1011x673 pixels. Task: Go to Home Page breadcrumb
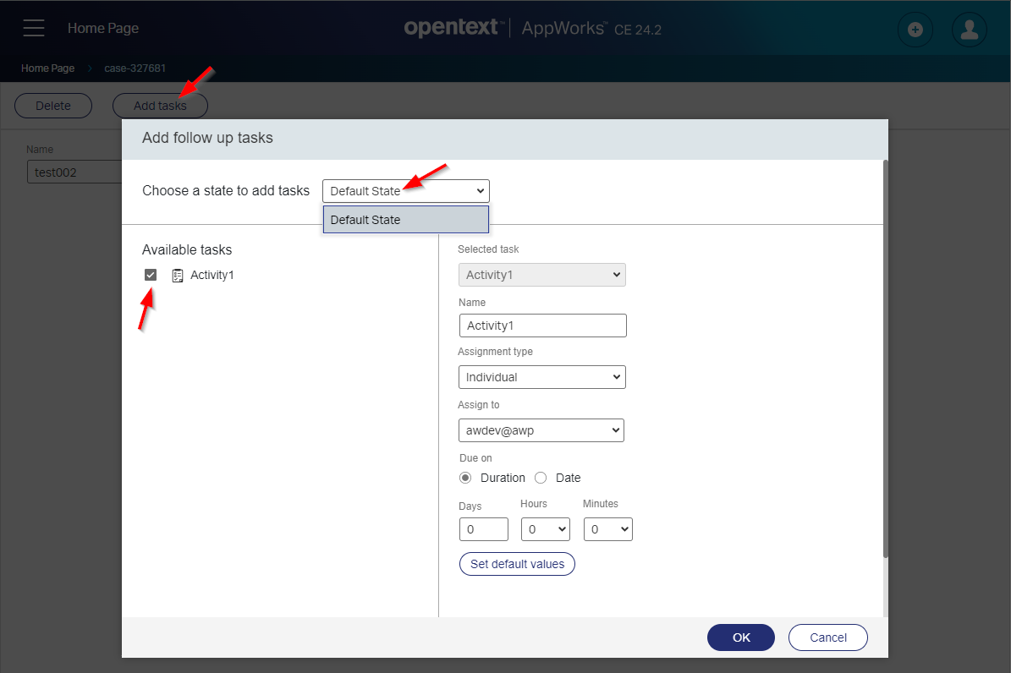(x=47, y=68)
